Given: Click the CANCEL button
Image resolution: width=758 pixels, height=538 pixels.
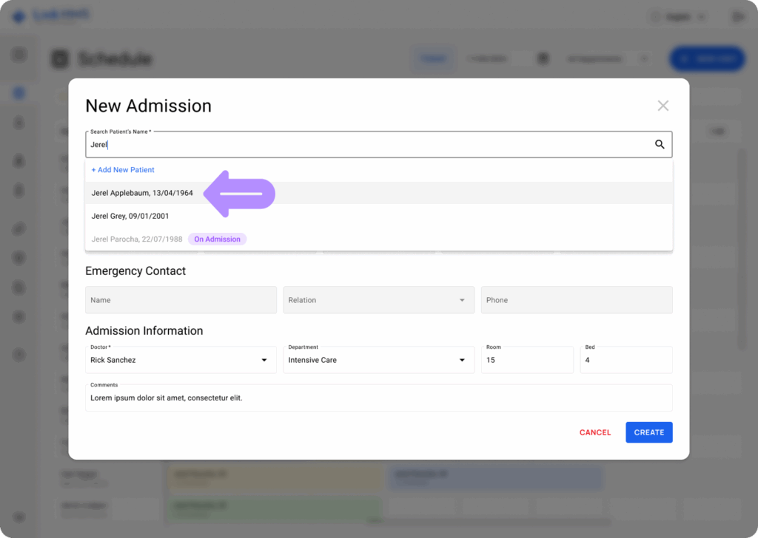Looking at the screenshot, I should 595,433.
